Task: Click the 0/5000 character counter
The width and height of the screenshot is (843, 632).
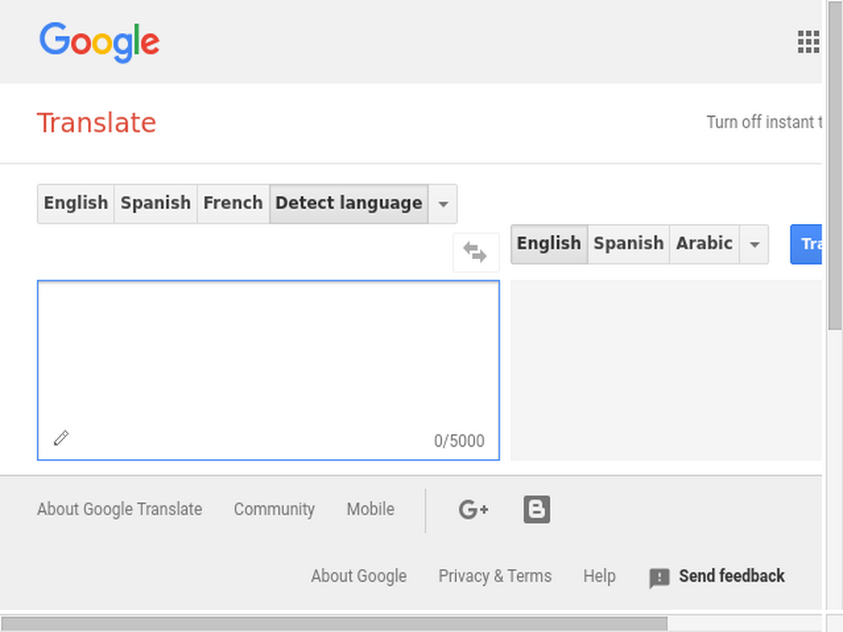Action: pos(459,441)
